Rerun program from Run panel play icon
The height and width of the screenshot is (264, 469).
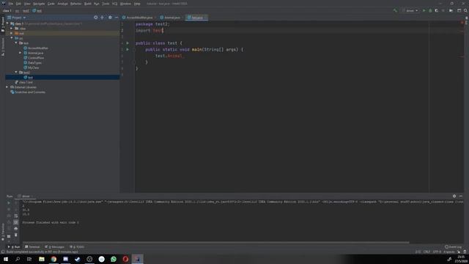[9, 203]
